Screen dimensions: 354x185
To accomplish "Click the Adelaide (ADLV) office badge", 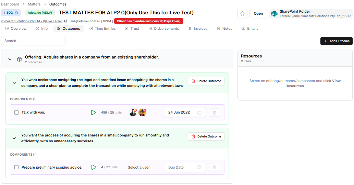I will pyautogui.click(x=40, y=13).
